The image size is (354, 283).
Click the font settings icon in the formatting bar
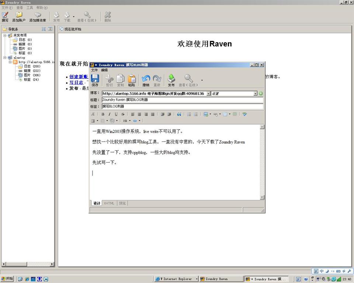coord(93,114)
